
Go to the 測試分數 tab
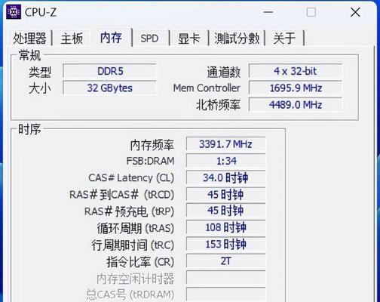[237, 39]
